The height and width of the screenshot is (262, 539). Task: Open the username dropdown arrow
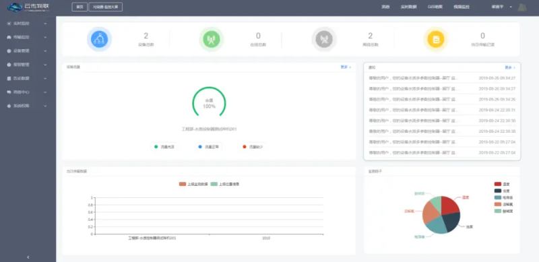coord(511,7)
